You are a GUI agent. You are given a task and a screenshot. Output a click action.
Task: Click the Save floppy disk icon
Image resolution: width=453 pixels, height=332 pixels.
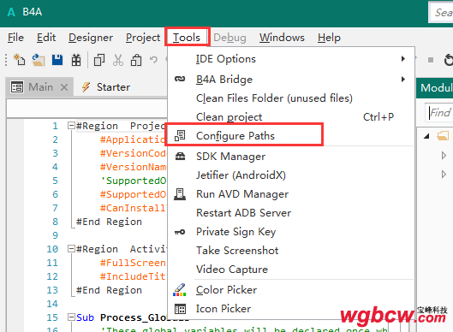[57, 60]
